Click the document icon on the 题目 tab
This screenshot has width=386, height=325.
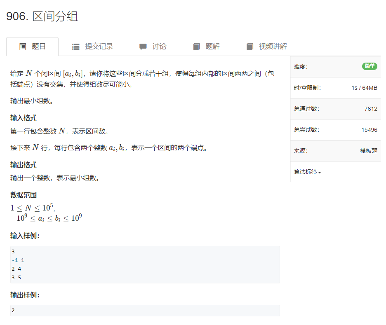[23, 47]
